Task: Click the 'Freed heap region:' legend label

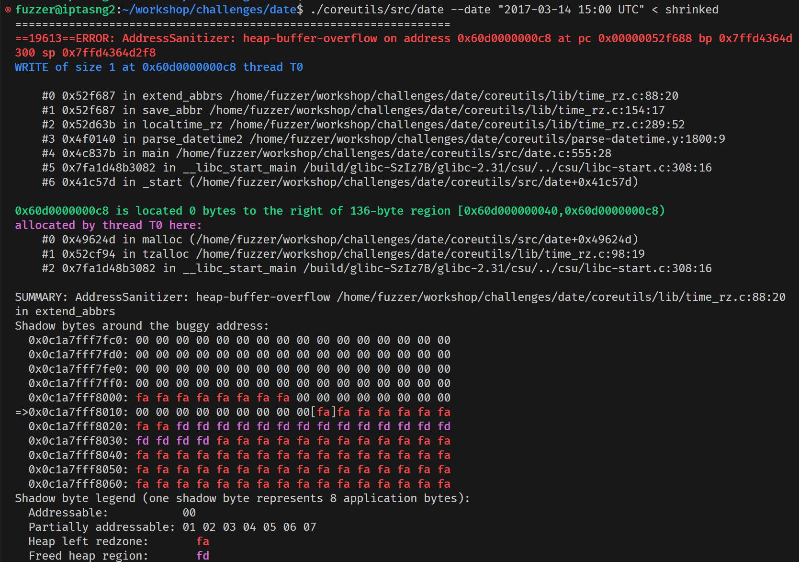Action: pos(89,556)
